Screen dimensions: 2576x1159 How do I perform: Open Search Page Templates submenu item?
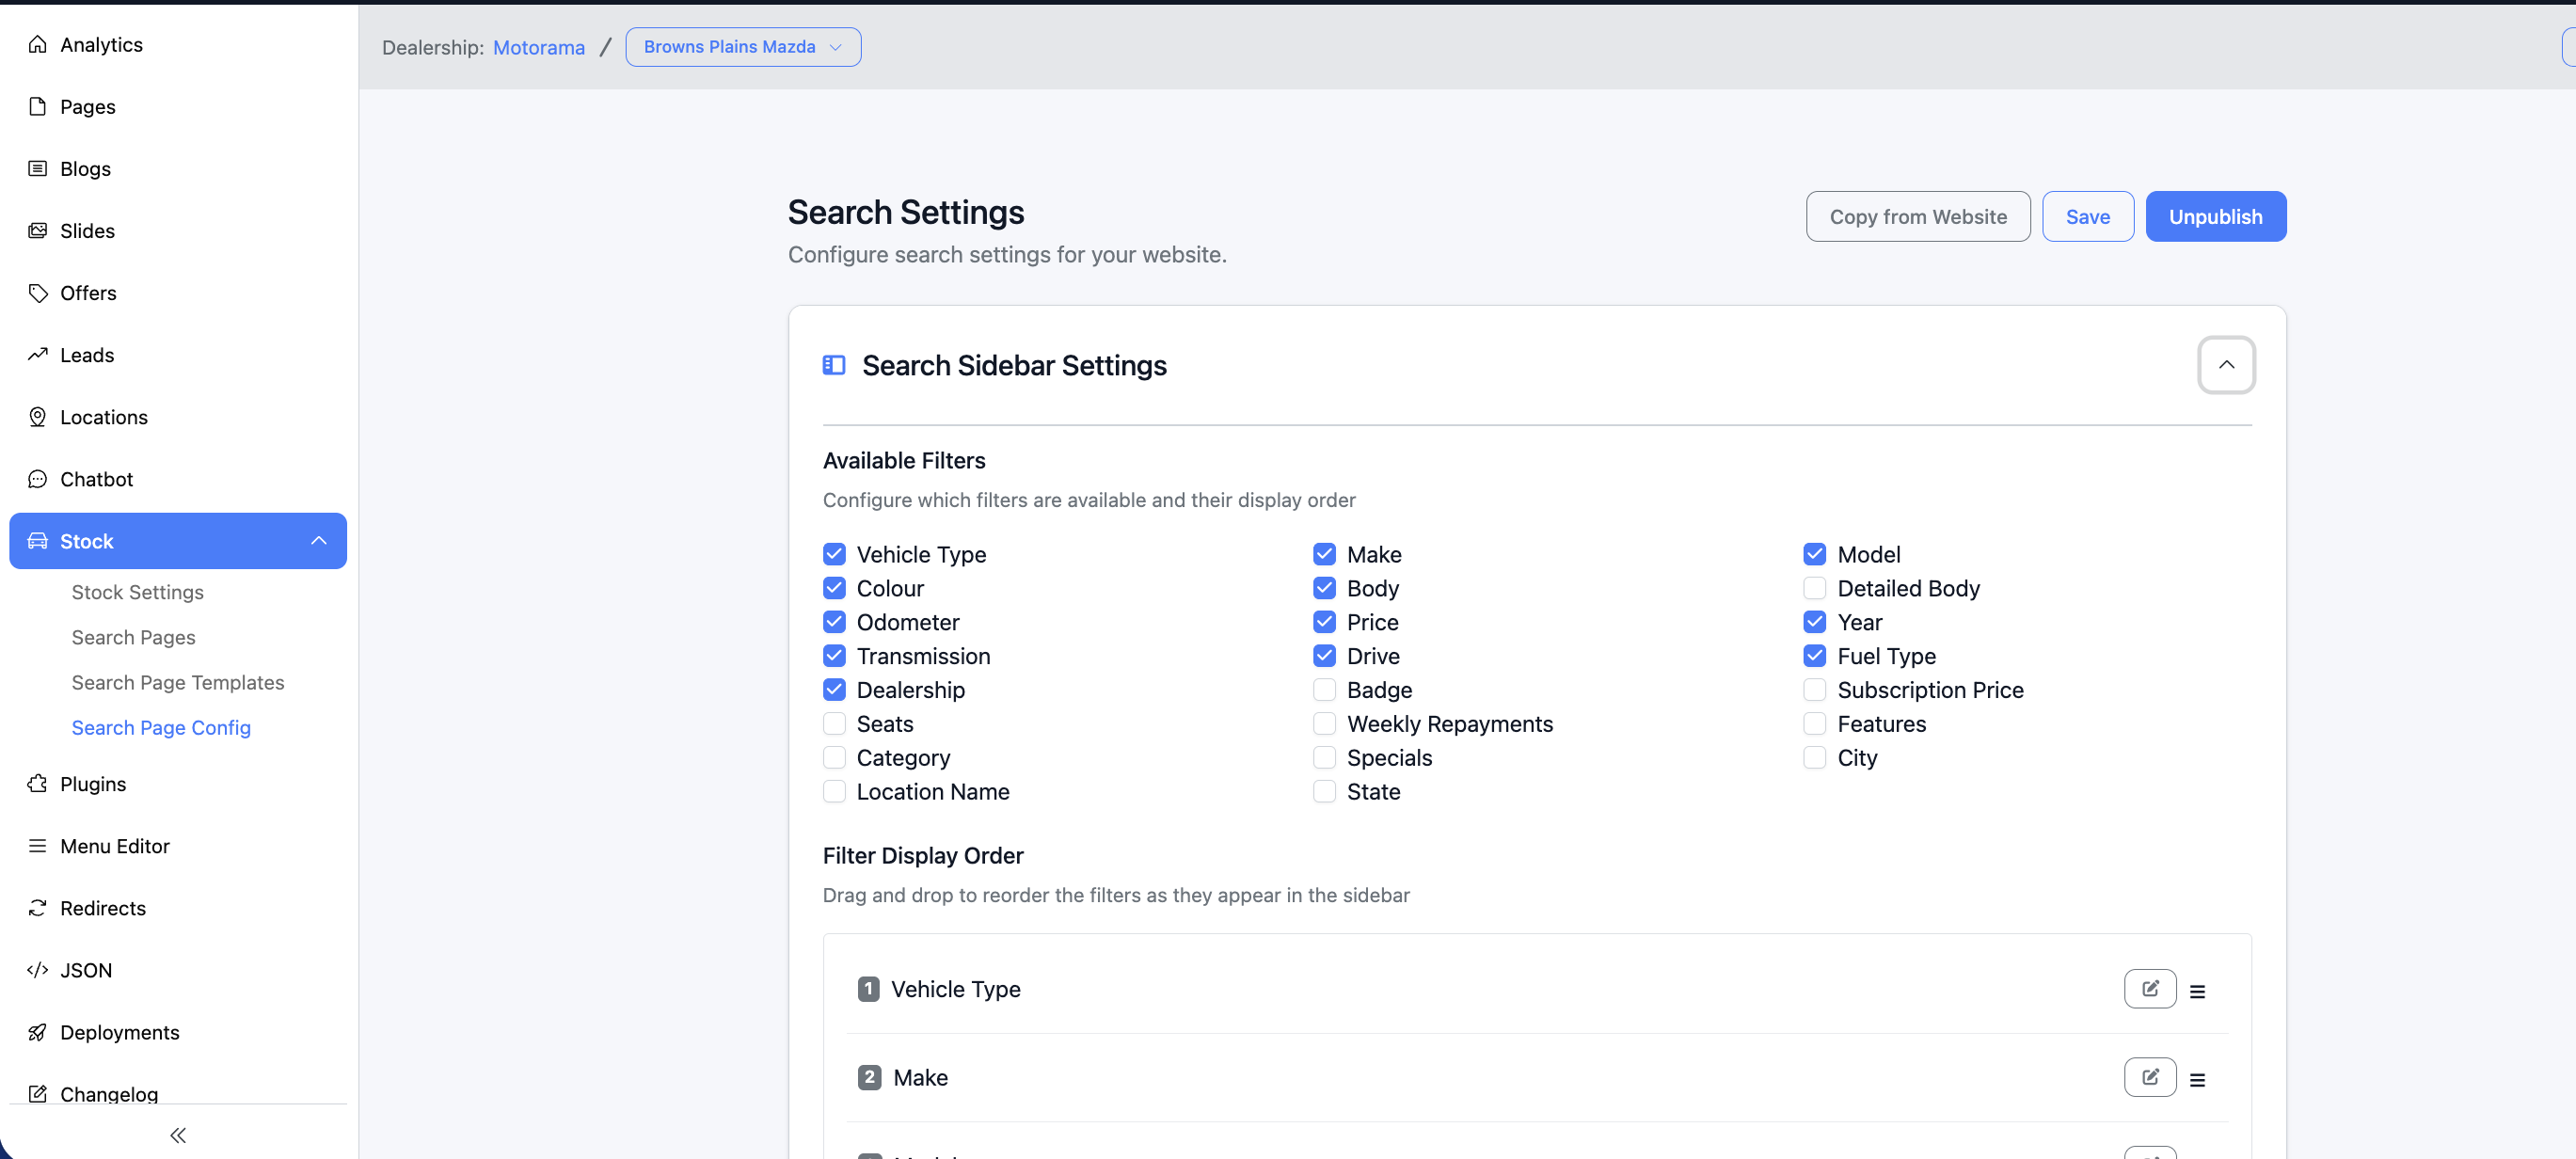click(178, 683)
